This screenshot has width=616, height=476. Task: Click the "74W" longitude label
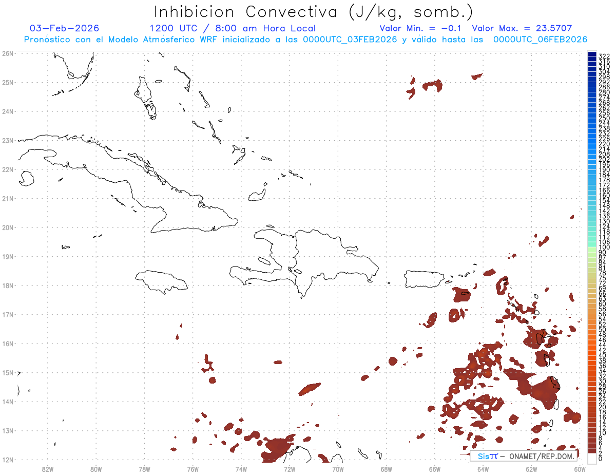[241, 469]
